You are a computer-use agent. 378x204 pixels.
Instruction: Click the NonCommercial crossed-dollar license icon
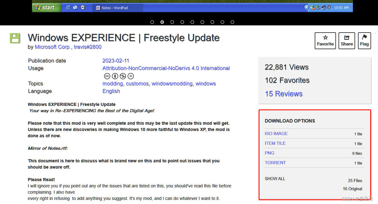[x=123, y=76]
